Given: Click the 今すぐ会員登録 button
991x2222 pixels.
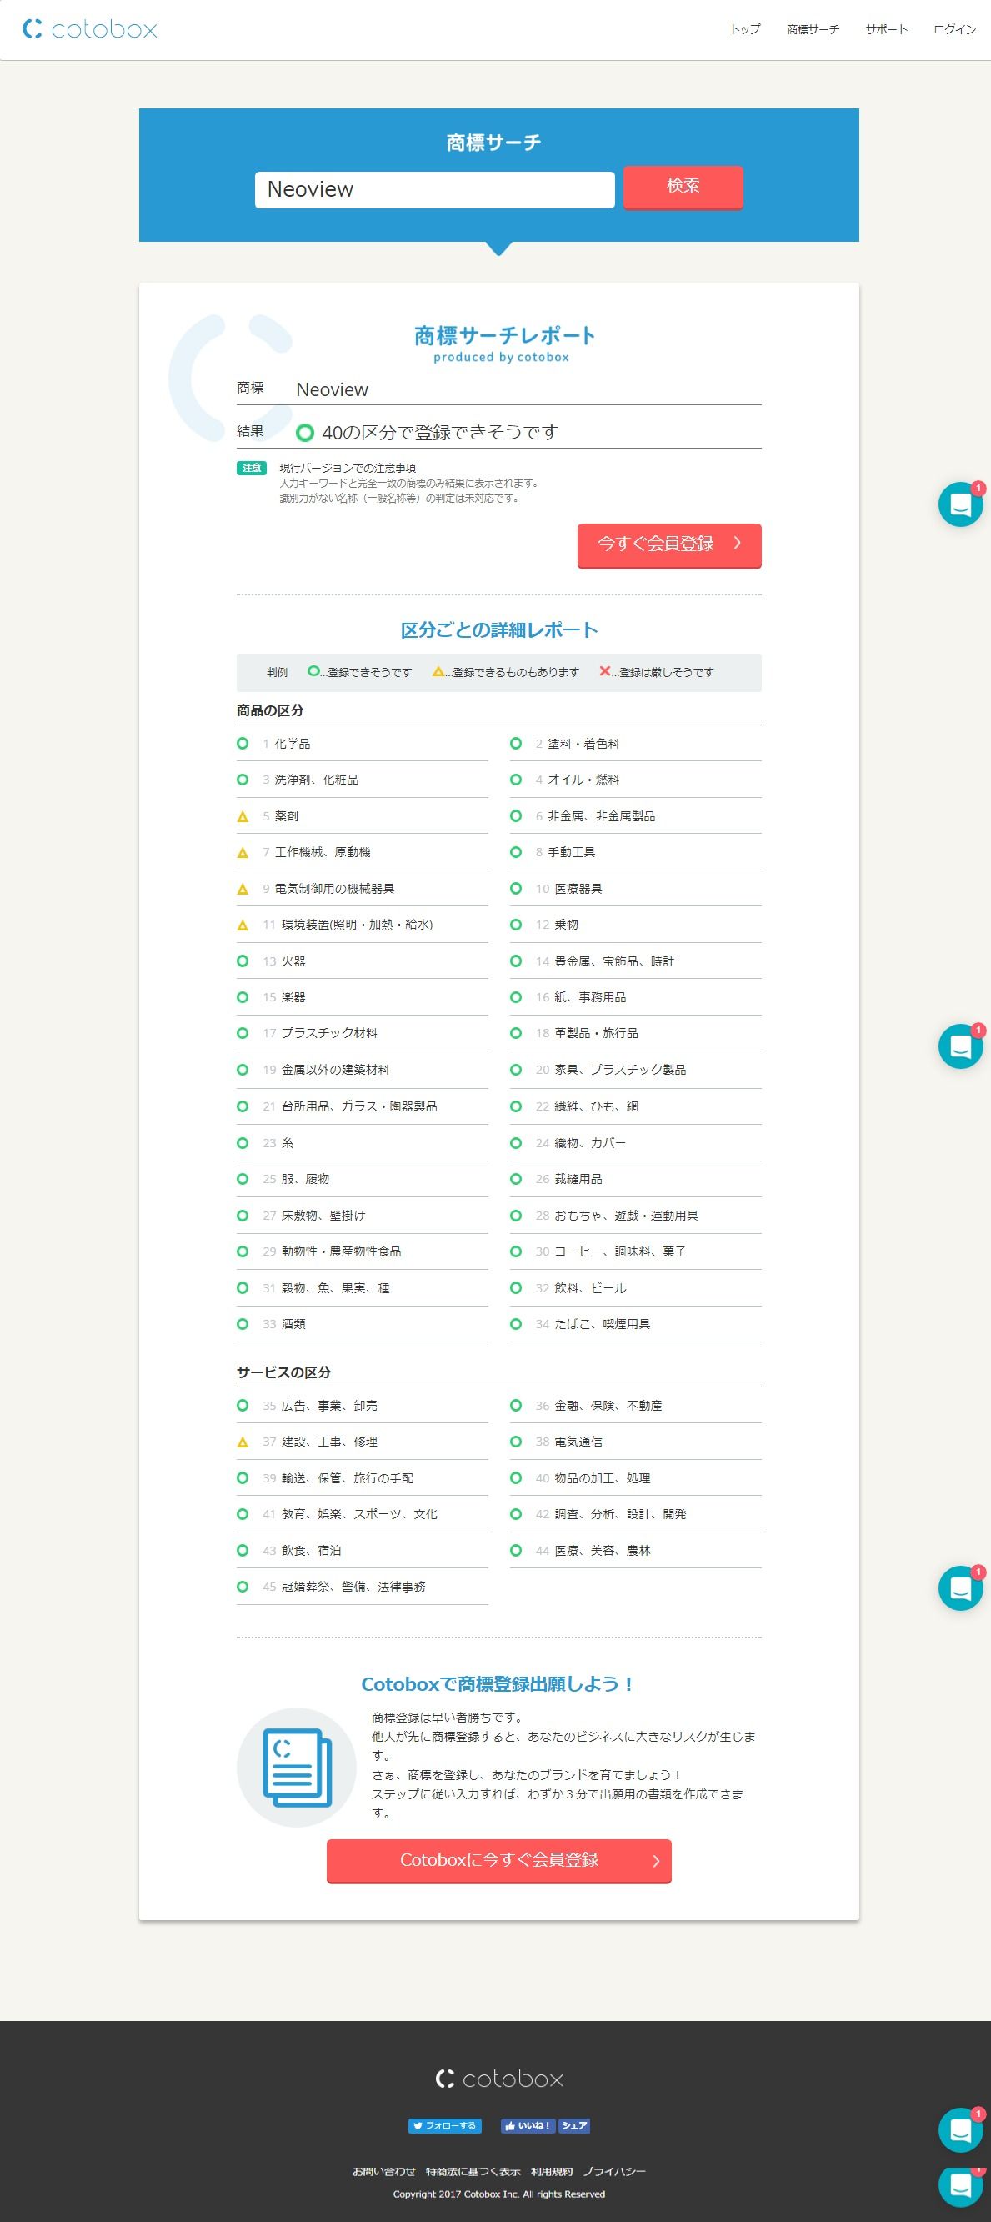Looking at the screenshot, I should point(668,544).
